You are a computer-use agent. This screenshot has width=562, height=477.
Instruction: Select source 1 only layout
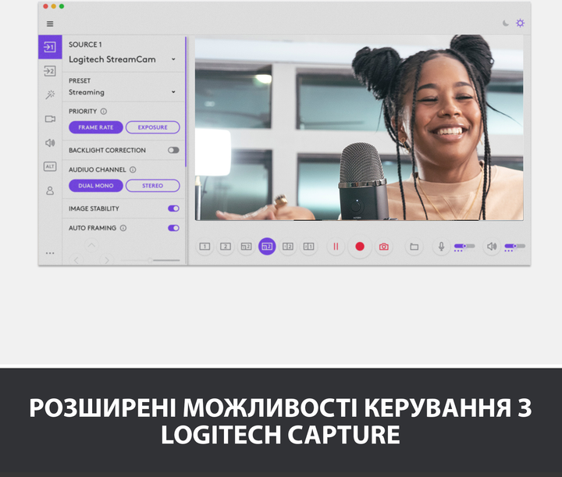click(205, 246)
